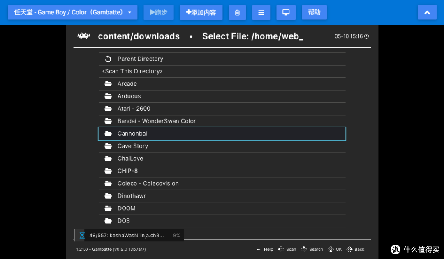Click the Scan control hint
The image size is (444, 259).
pyautogui.click(x=287, y=250)
